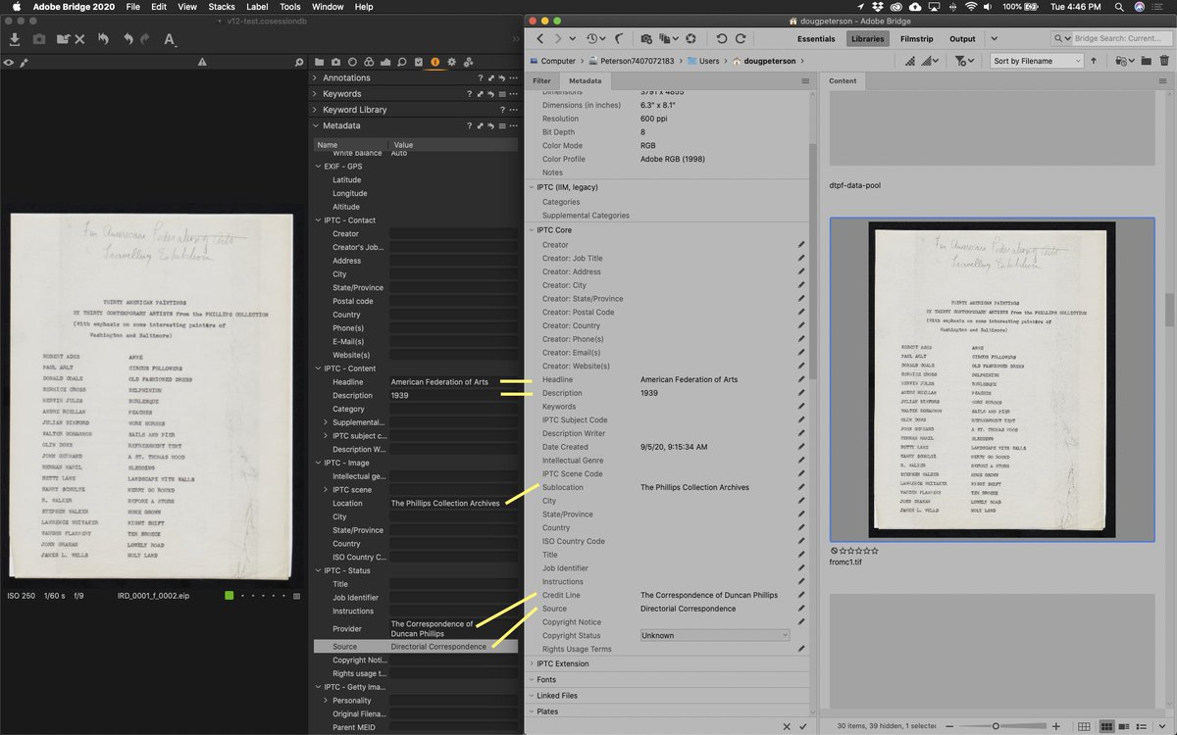
Task: Open the dougpeterson breadcrumb folder
Action: (769, 60)
